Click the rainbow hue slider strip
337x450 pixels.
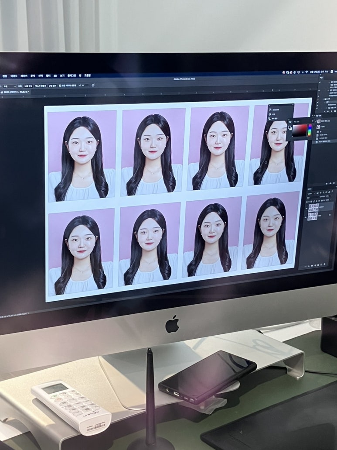(x=310, y=130)
